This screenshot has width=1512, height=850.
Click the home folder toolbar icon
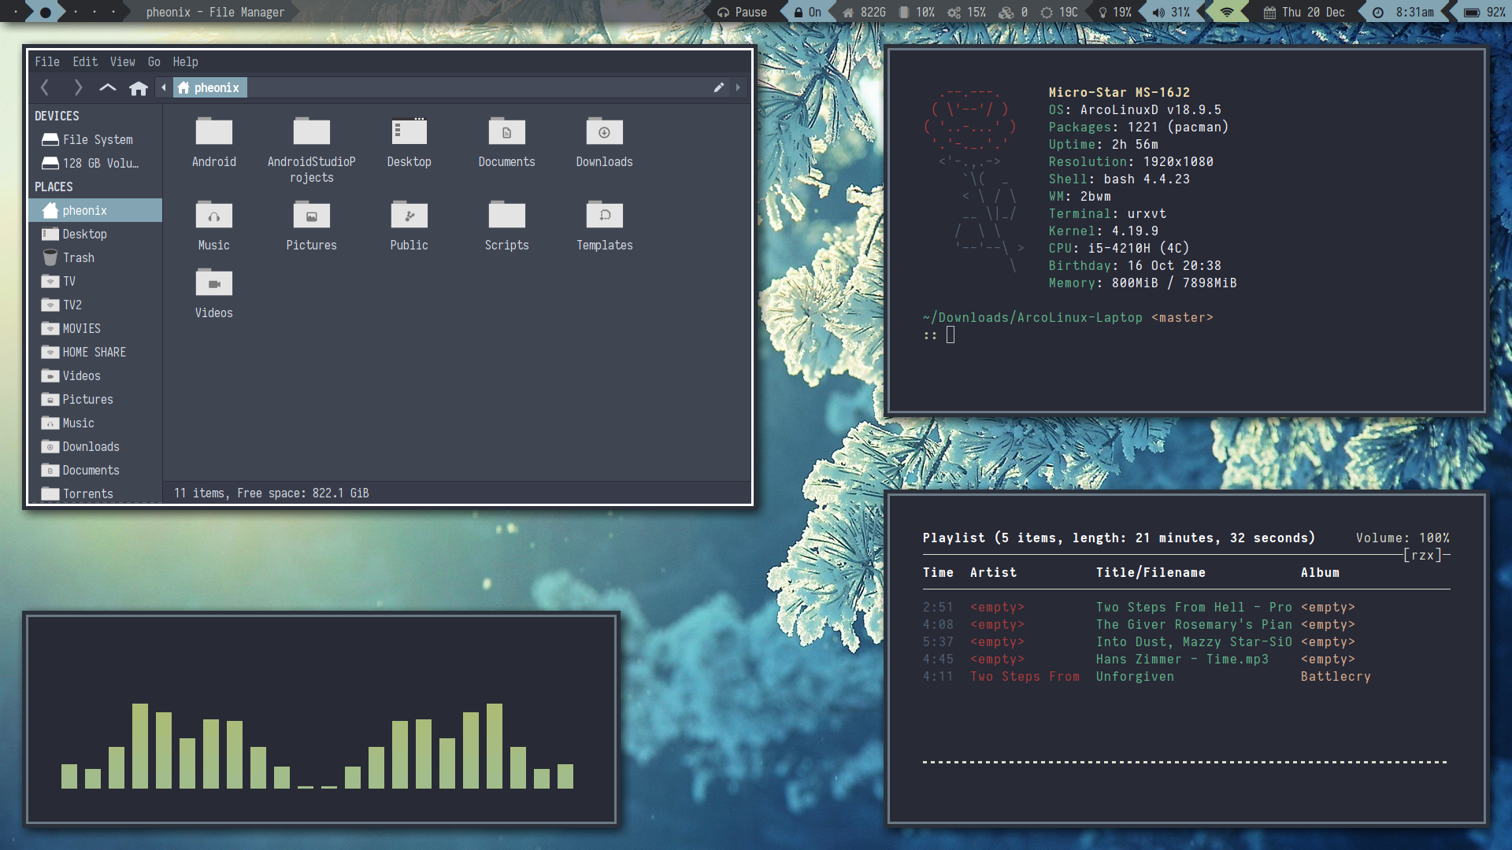click(139, 88)
